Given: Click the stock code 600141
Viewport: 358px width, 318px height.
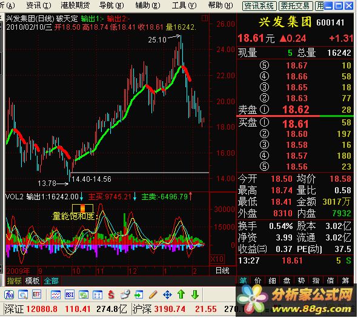Looking at the screenshot, I should pos(330,22).
